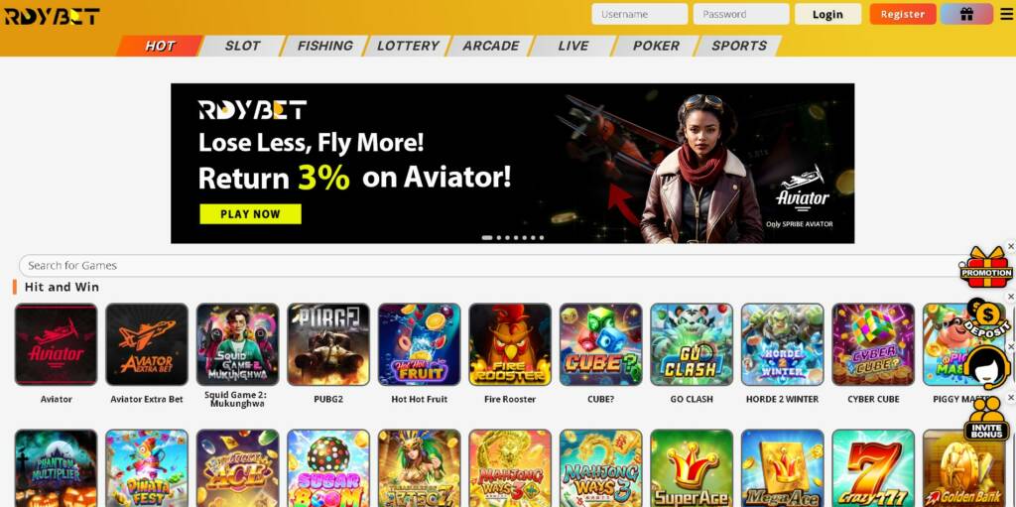Dismiss the Promotion floating widget
Screen dimensions: 1016x507
(x=1011, y=246)
